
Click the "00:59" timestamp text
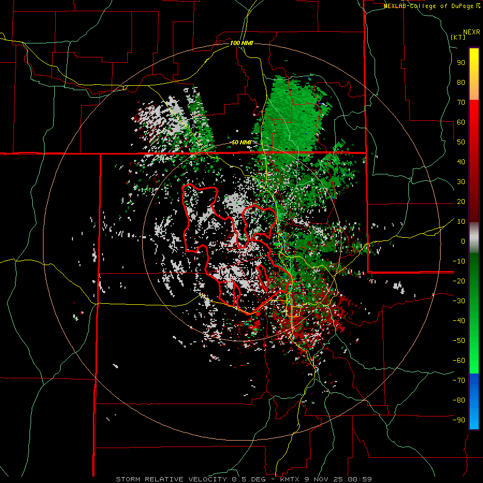point(360,479)
